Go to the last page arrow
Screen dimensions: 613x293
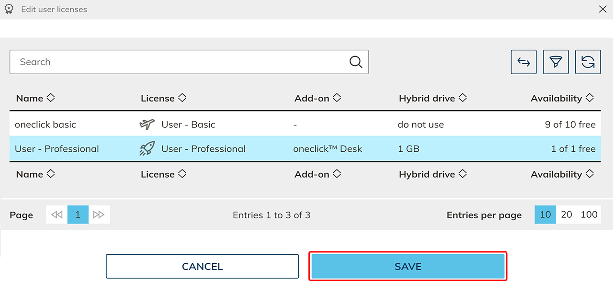pyautogui.click(x=99, y=215)
